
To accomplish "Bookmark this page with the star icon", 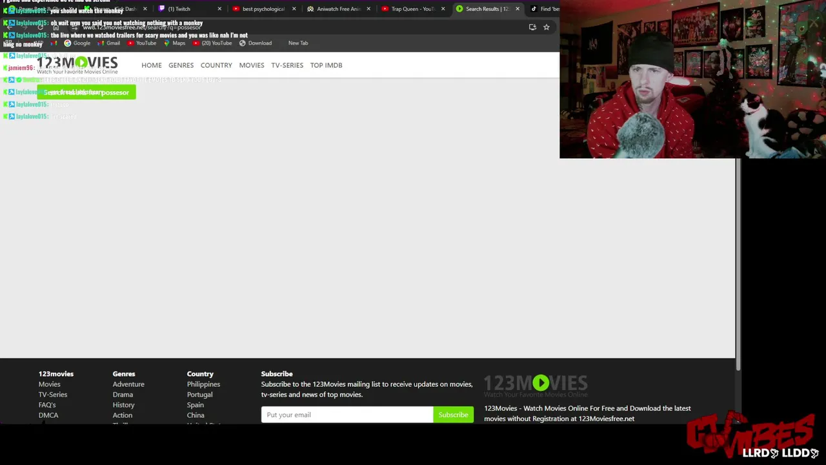I will tap(546, 27).
